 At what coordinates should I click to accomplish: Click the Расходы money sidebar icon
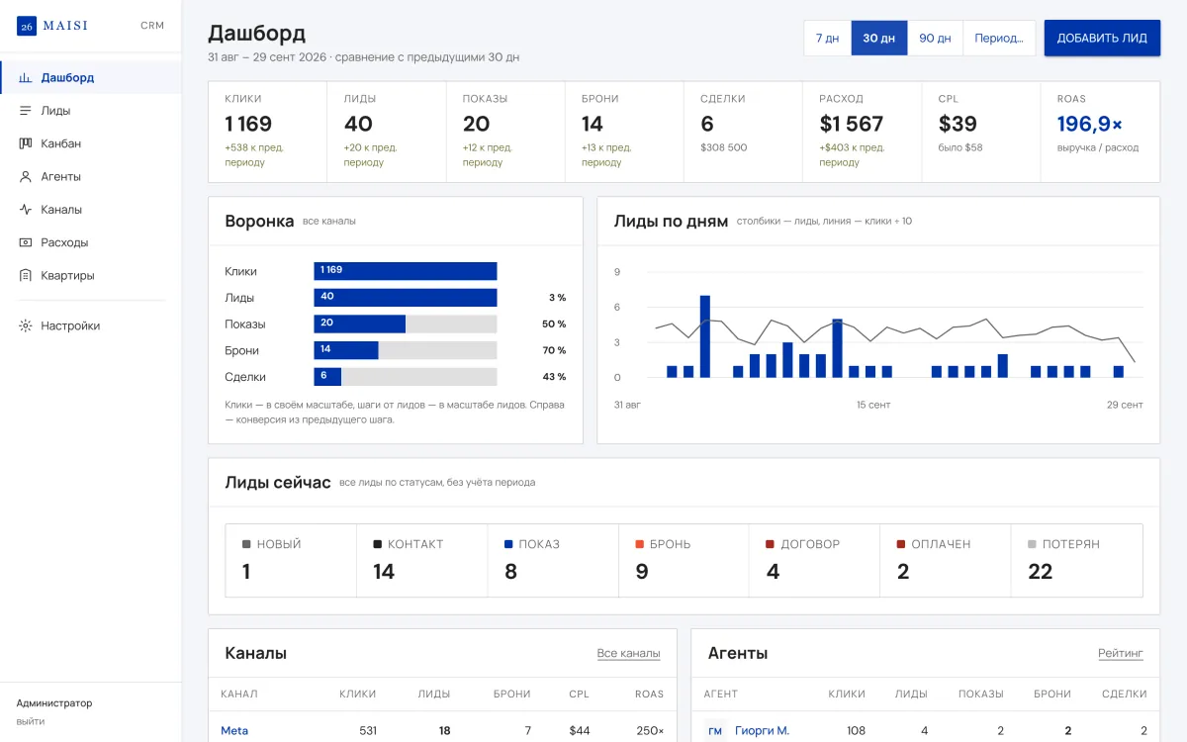(x=26, y=242)
